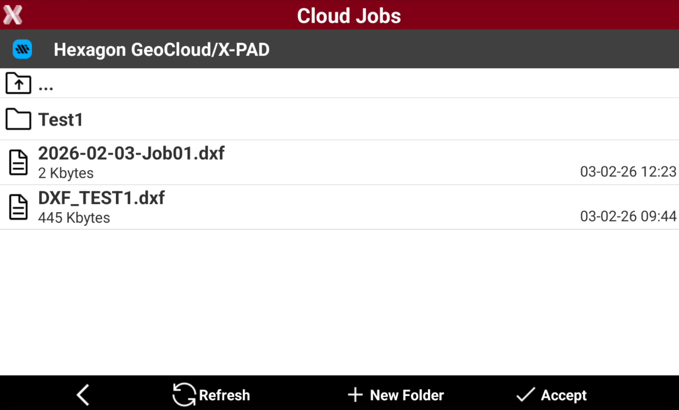Image resolution: width=679 pixels, height=410 pixels.
Task: Click the Hexagon GeoCloud blue cloud icon
Action: 22,49
